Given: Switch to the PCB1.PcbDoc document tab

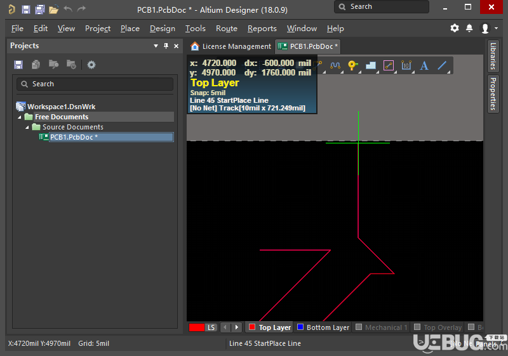Looking at the screenshot, I should (x=307, y=46).
